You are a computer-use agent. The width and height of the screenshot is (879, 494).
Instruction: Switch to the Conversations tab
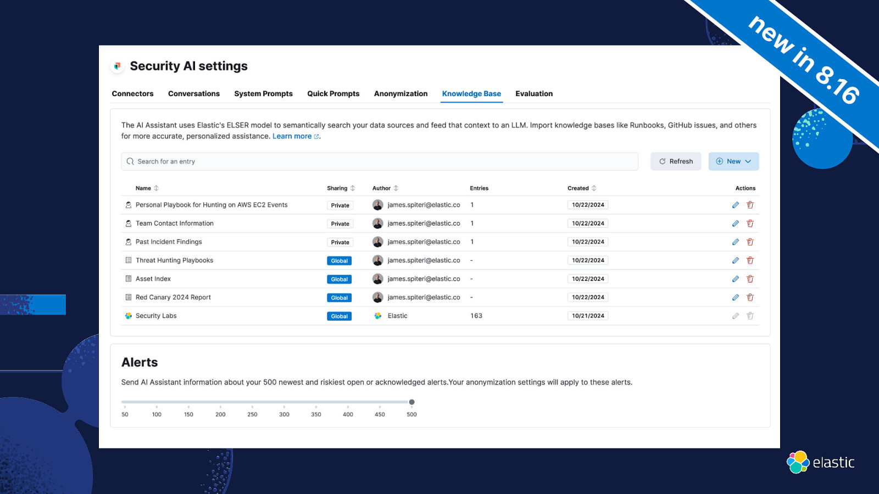194,94
